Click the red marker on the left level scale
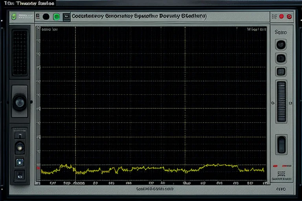This screenshot has height=201, width=302. tap(38, 168)
